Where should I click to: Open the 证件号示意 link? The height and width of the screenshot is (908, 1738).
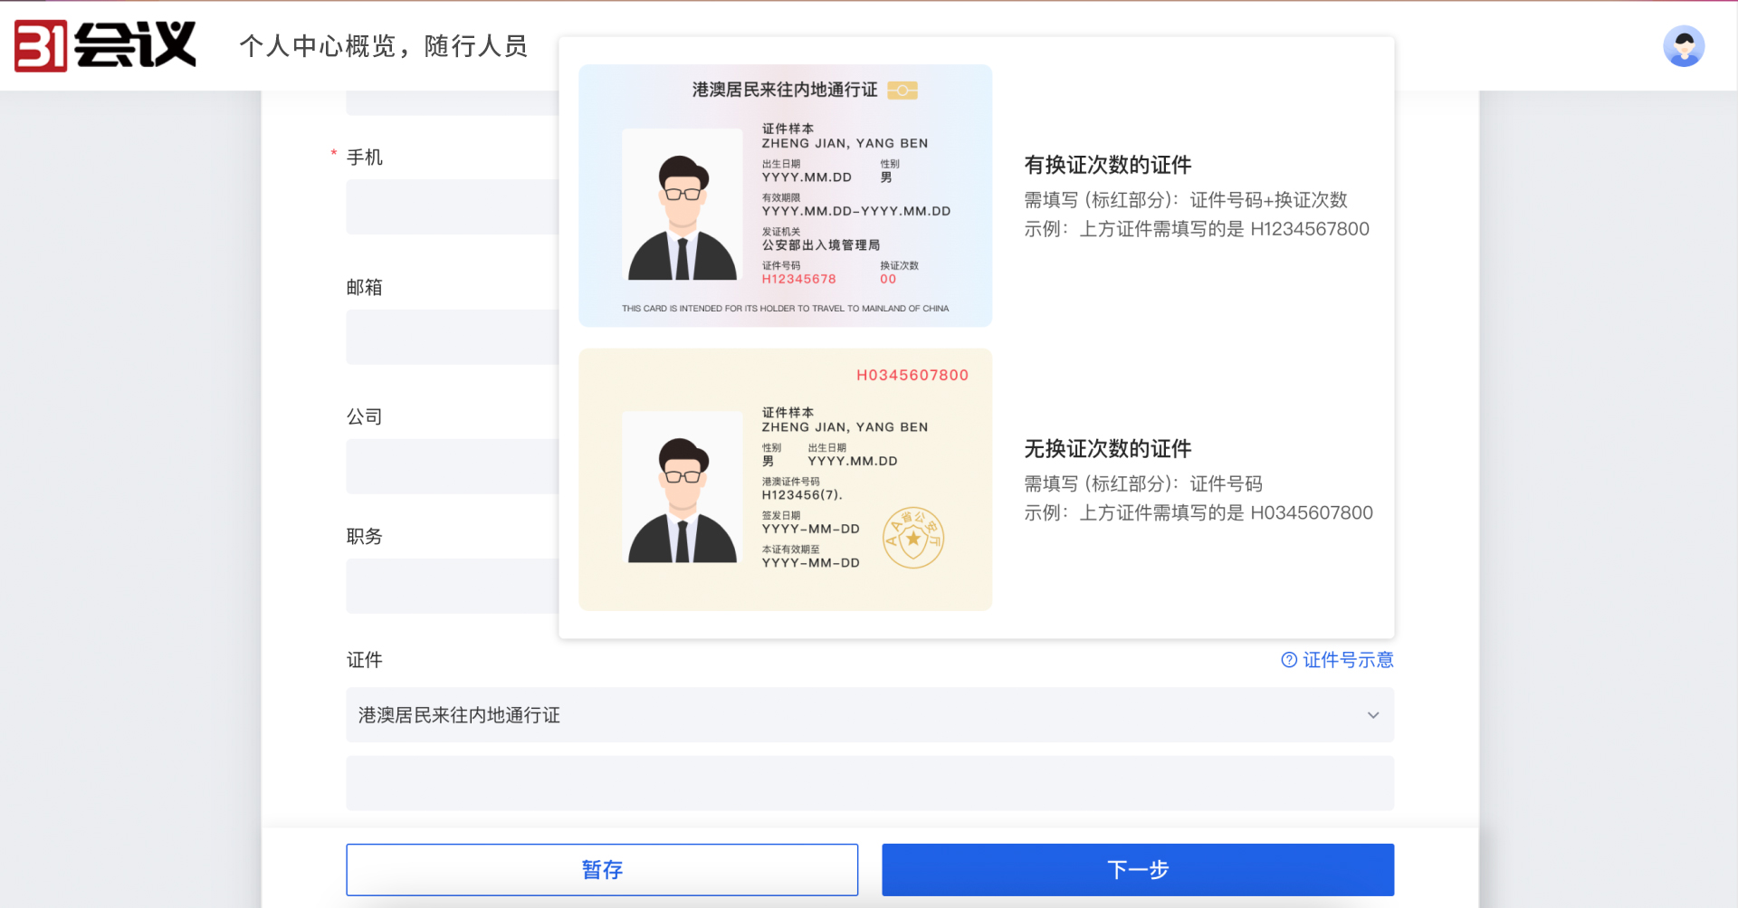tap(1348, 660)
